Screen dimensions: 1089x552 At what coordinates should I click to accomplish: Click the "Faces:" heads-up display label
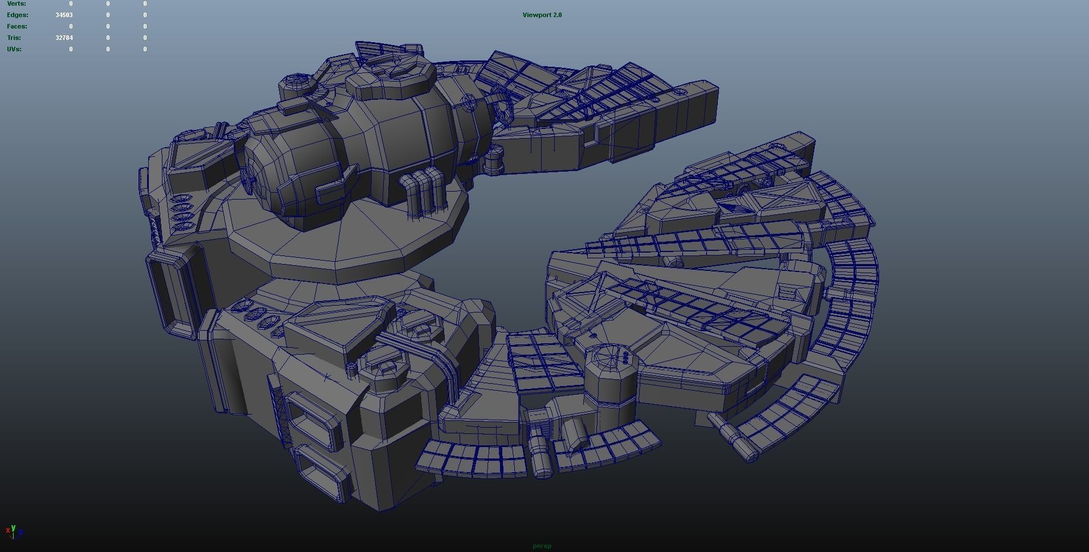pos(17,26)
